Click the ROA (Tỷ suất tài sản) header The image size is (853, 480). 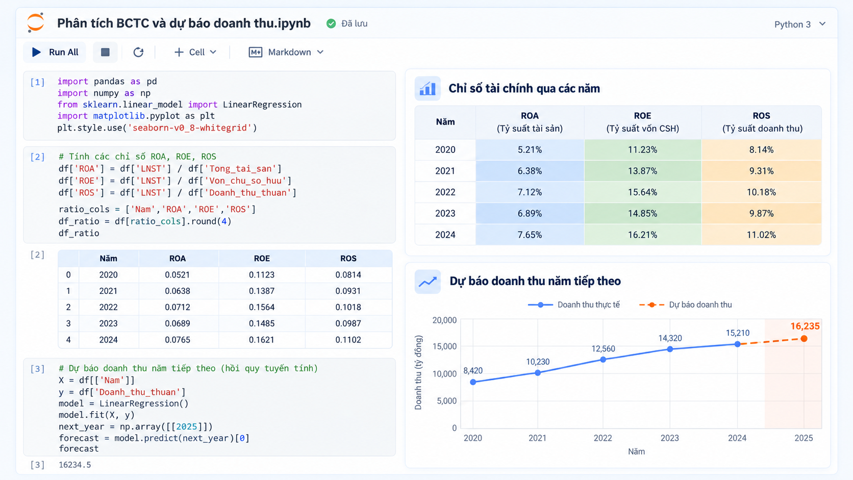pyautogui.click(x=530, y=122)
